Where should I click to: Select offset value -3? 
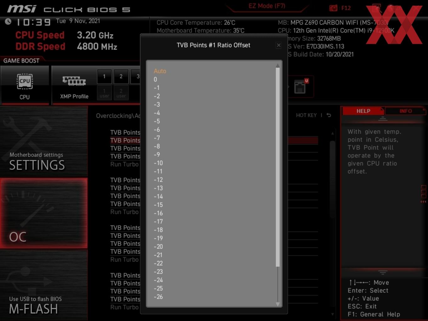pyautogui.click(x=157, y=104)
